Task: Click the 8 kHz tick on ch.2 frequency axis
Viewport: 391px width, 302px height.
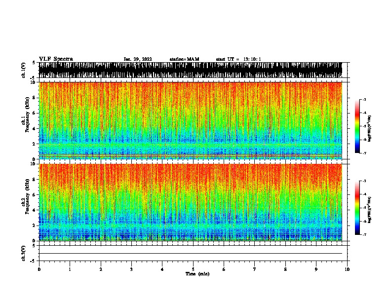Action: point(34,180)
